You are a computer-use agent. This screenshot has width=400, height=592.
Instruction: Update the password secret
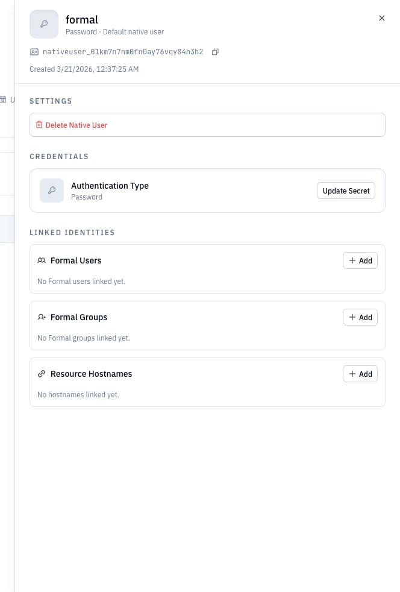coord(346,191)
